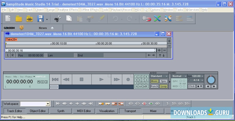Click the red zoom eye icon
The image size is (235, 121).
click(x=144, y=104)
